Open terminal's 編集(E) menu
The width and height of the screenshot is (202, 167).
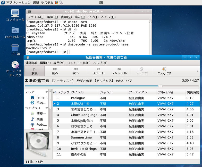click(x=53, y=17)
